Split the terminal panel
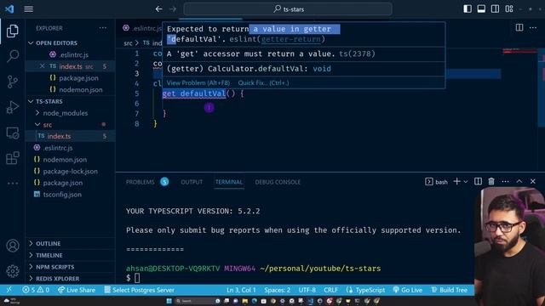The height and width of the screenshot is (306, 545). point(478,181)
